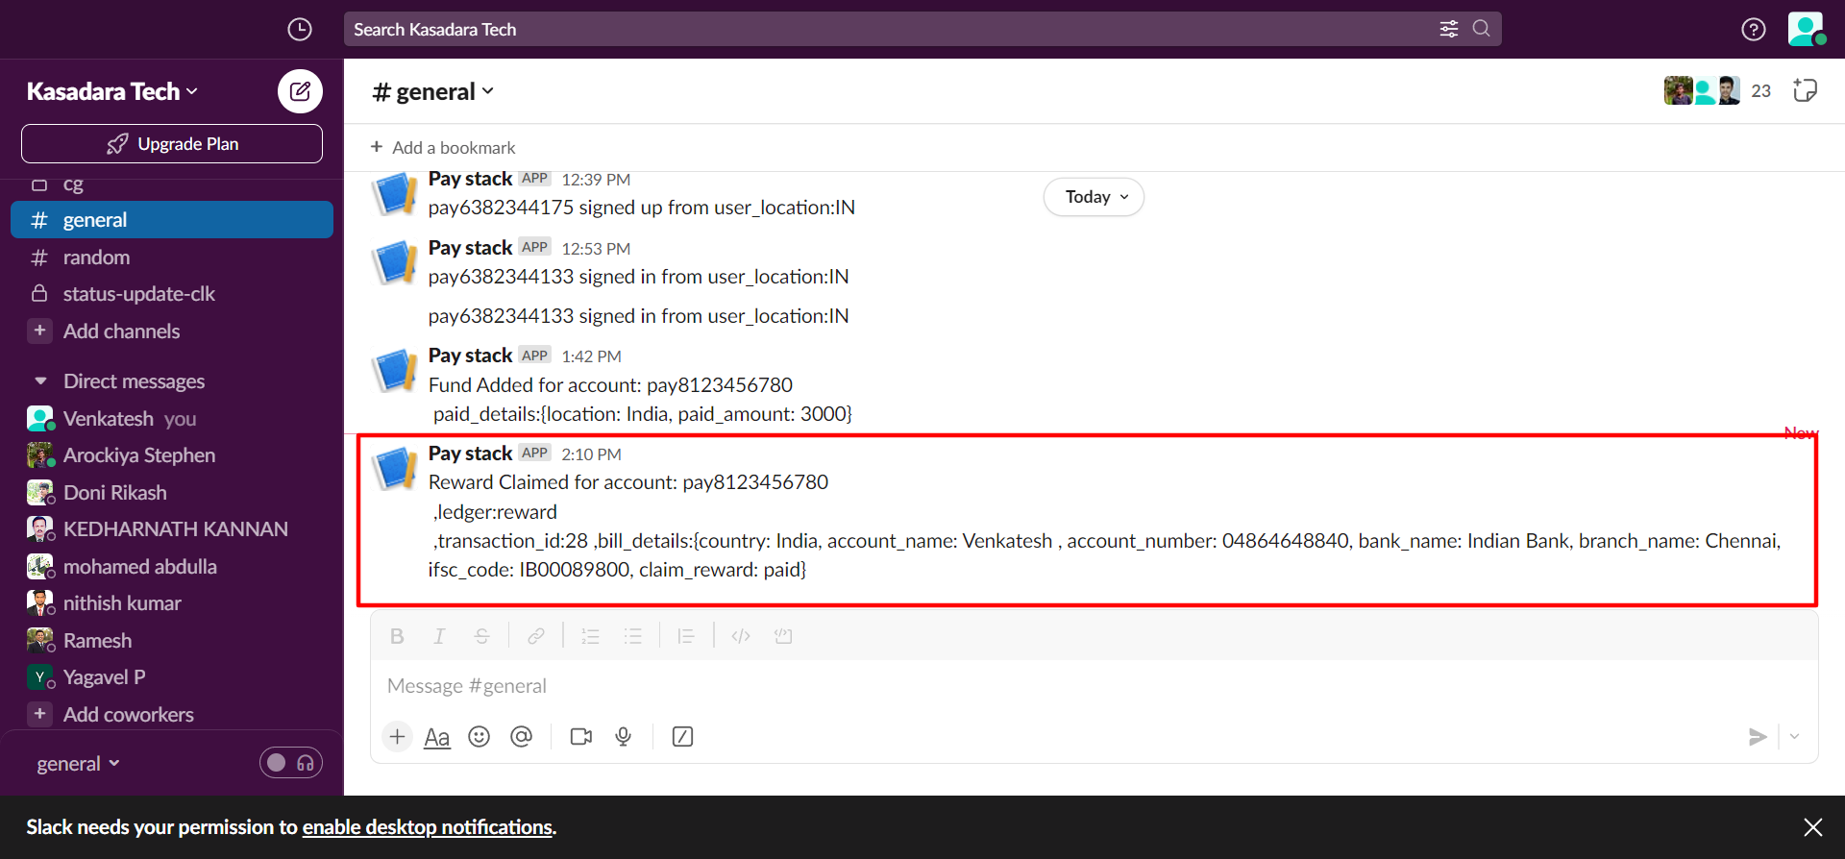
Task: Open the emoji picker
Action: tap(479, 737)
